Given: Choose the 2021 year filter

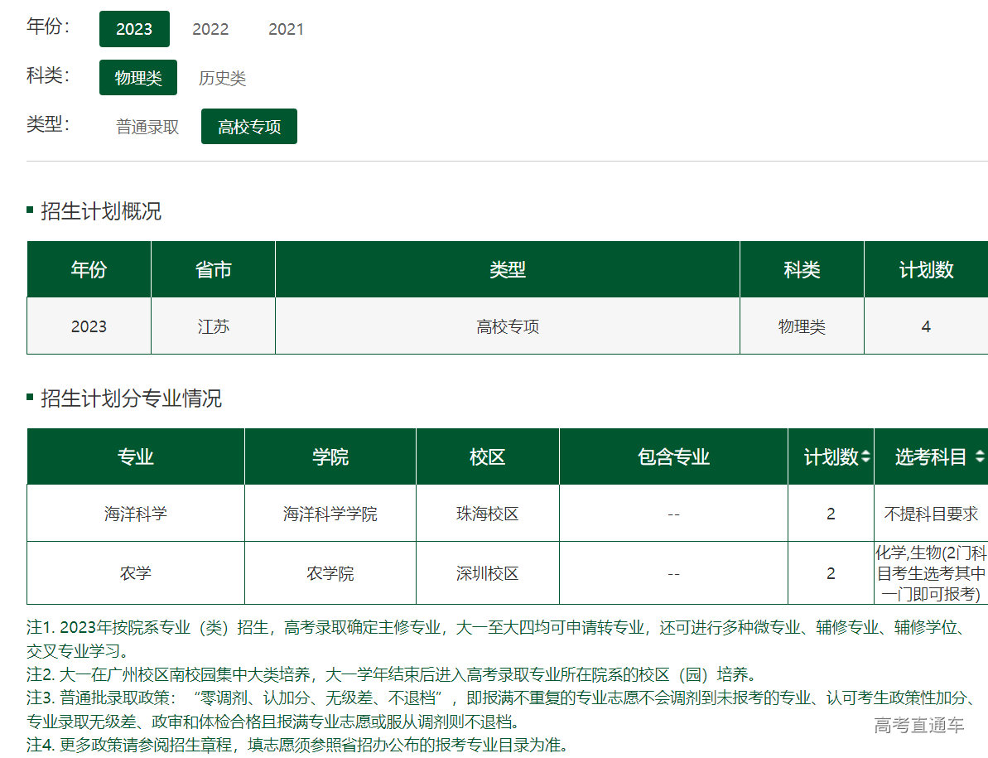Looking at the screenshot, I should (x=286, y=29).
